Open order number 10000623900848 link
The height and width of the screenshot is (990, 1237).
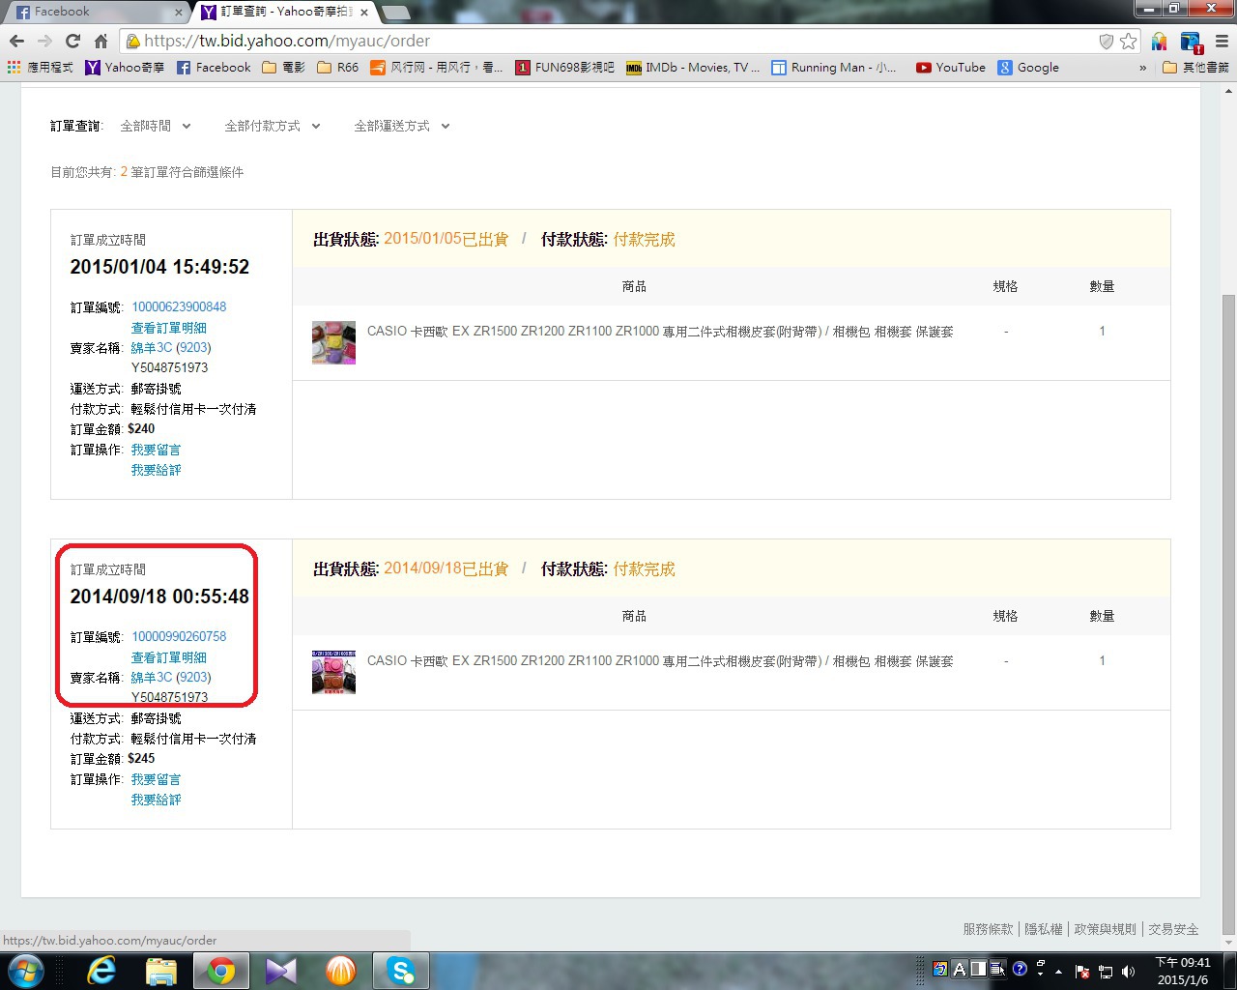179,306
